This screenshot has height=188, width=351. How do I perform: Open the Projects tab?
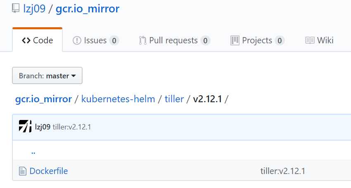[x=257, y=40]
